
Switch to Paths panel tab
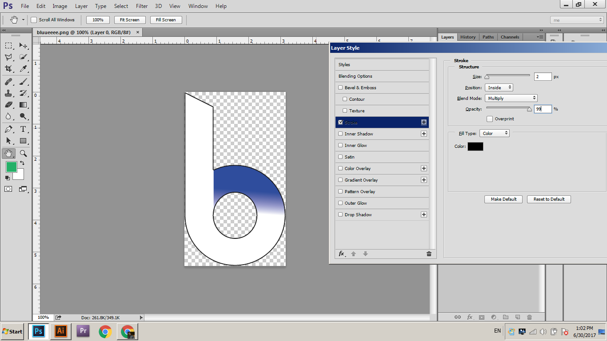click(x=488, y=37)
